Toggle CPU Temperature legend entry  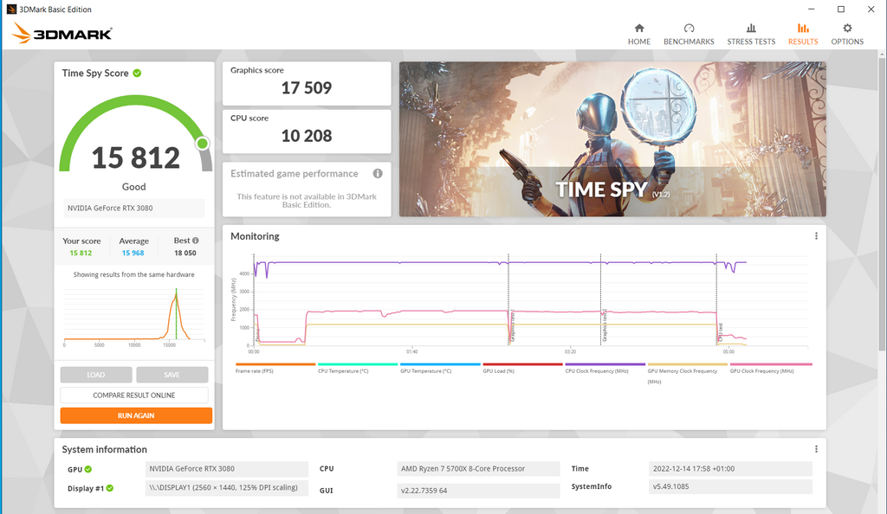click(358, 369)
